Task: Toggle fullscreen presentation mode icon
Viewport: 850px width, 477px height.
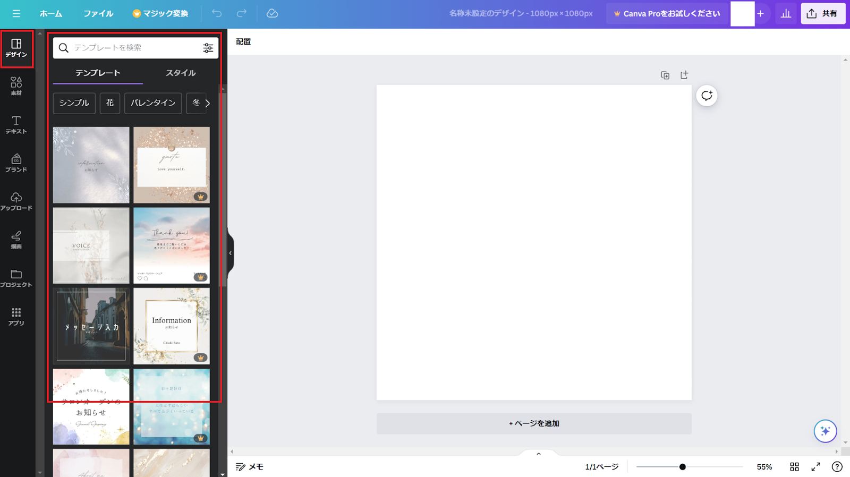Action: coord(816,466)
